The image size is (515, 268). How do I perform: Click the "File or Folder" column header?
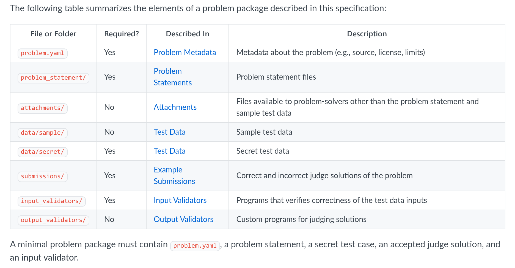point(53,34)
